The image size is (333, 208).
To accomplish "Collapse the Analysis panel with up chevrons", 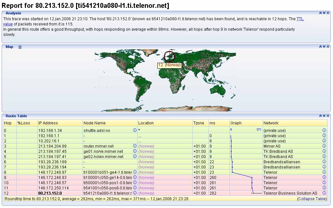I will point(321,13).
